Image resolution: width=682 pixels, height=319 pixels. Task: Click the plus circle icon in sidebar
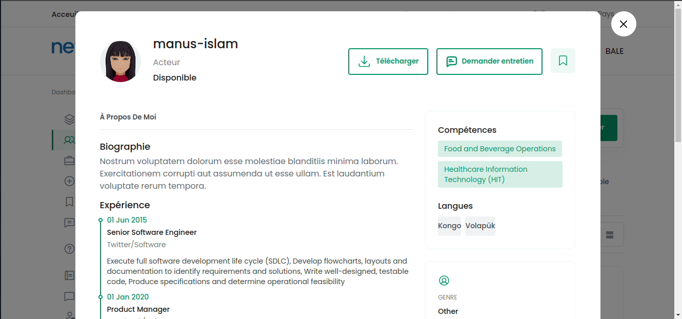(x=69, y=181)
